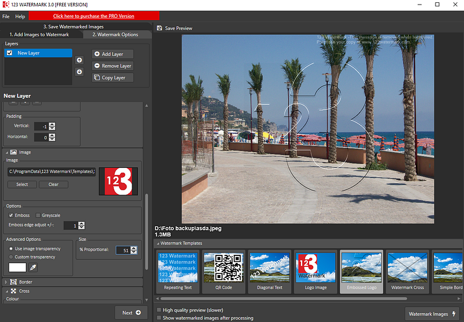
Task: Check Show watermarked images after processing
Action: coord(159,318)
